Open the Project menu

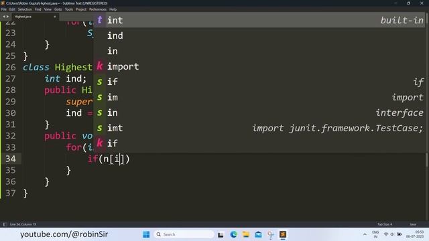click(x=81, y=9)
